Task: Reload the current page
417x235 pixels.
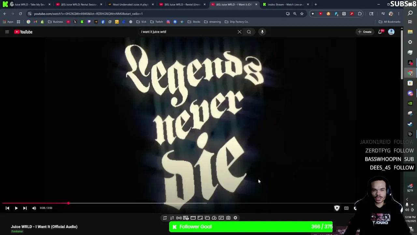Action: point(20,14)
